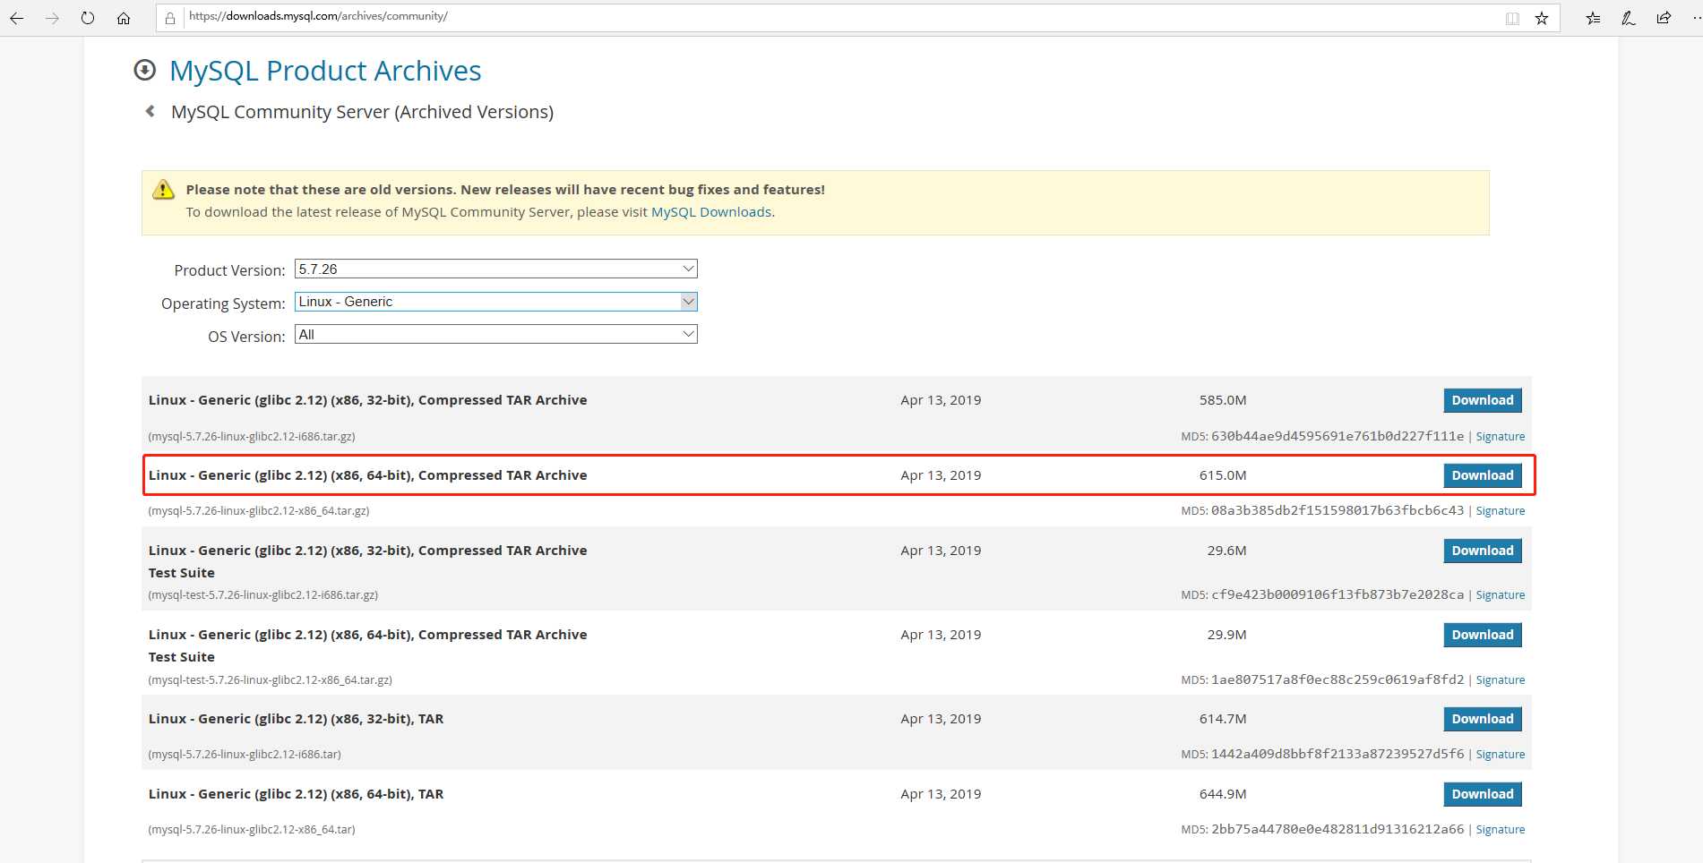Download the 32-bit Test Suite 29.6M
Screen dimensions: 1703x863
click(x=1483, y=551)
